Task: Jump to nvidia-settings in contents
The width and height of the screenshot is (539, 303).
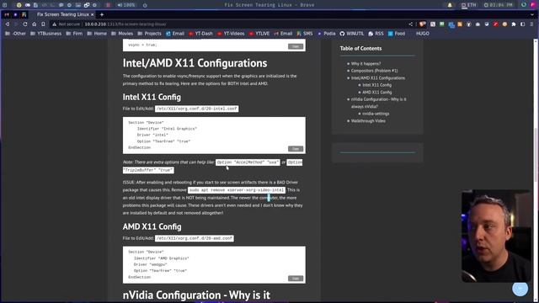Action: (x=376, y=114)
